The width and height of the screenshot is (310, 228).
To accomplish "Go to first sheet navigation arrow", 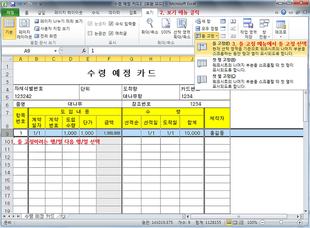I will click(x=4, y=216).
